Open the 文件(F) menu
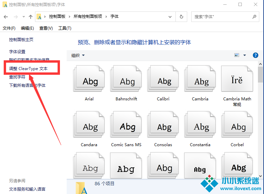Screen dimensions: 264x194 coord(9,28)
